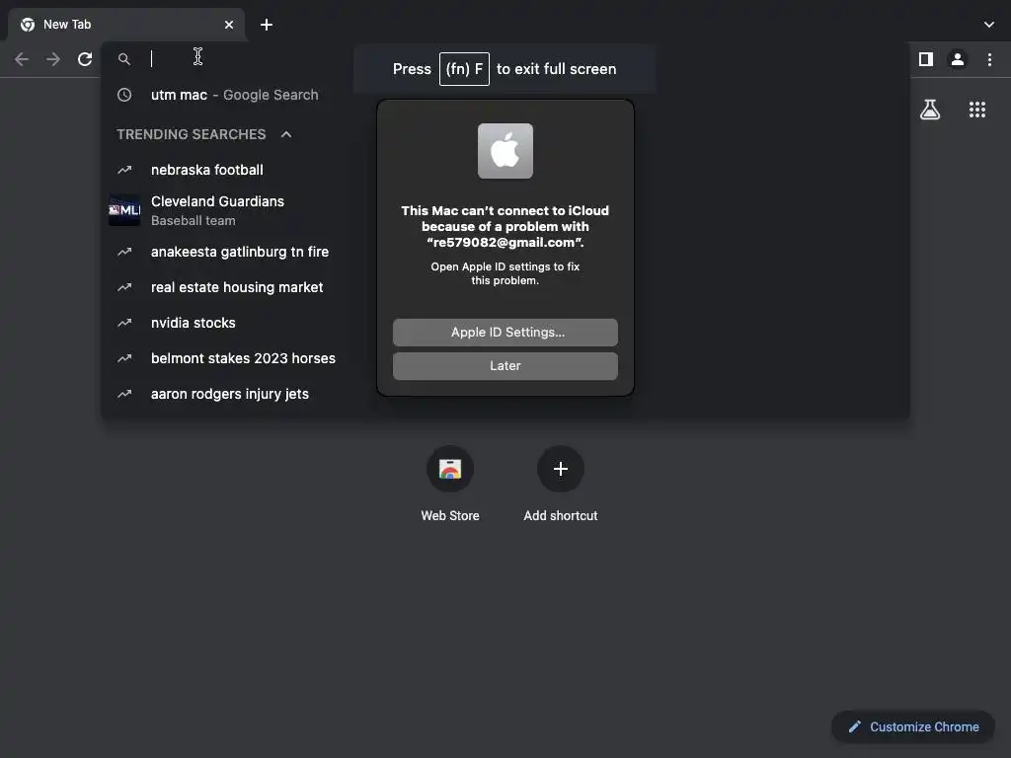
Task: Click the search magnifier icon in address bar
Action: point(123,58)
